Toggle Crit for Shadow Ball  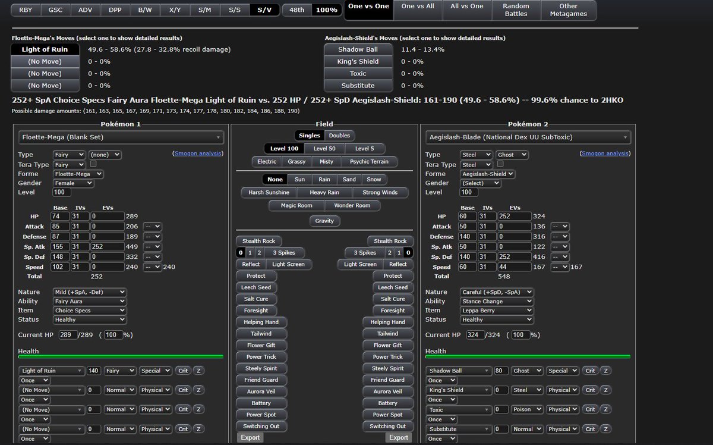click(x=590, y=371)
